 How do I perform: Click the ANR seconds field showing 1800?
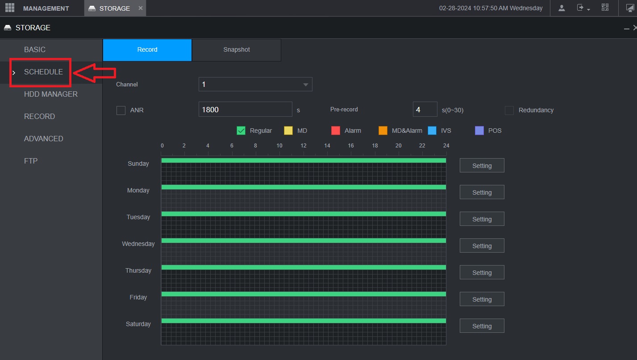pyautogui.click(x=246, y=109)
